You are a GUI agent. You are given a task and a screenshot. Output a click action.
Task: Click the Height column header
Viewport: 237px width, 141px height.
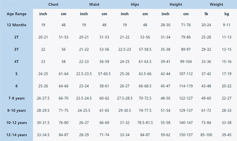176,4
